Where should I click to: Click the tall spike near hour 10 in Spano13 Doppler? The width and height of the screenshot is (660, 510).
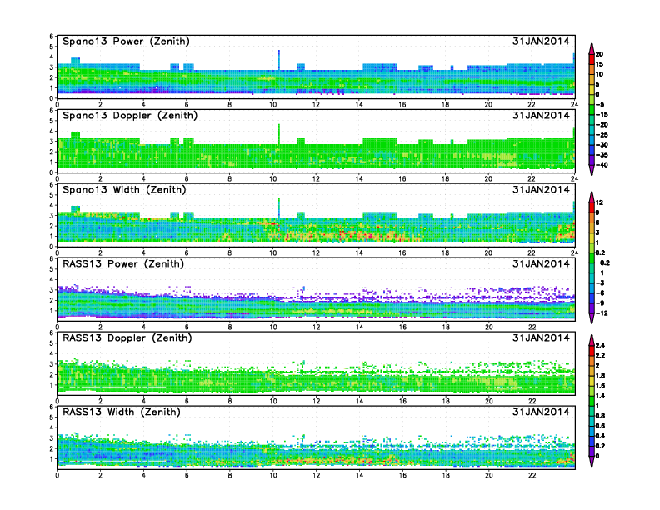tap(278, 134)
